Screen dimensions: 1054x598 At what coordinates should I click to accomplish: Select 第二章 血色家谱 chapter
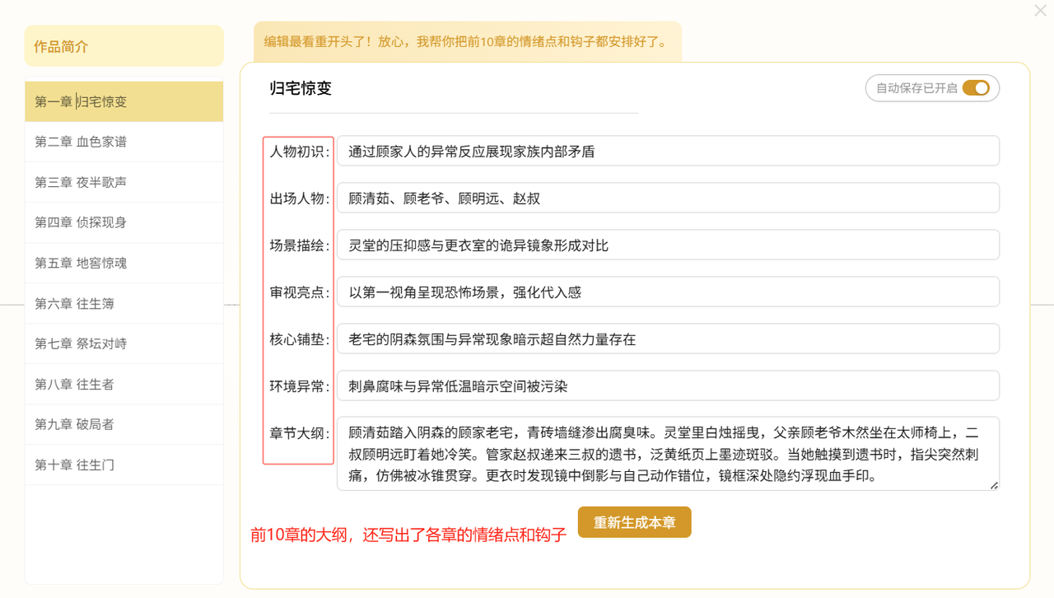pyautogui.click(x=124, y=142)
